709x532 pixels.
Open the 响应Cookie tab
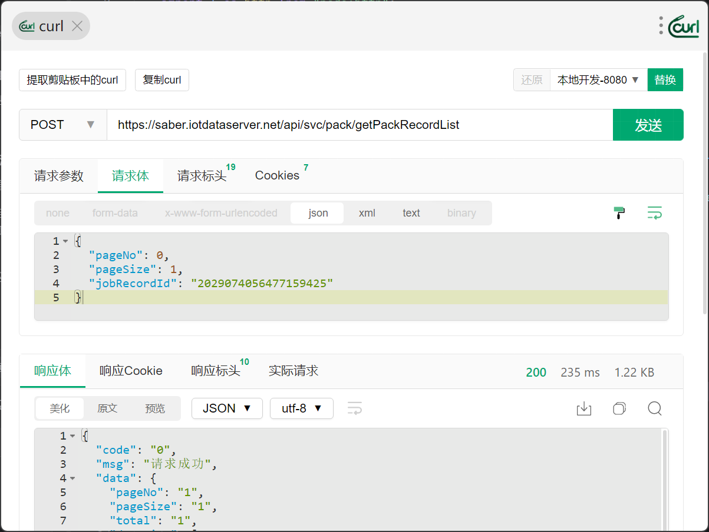[131, 371]
